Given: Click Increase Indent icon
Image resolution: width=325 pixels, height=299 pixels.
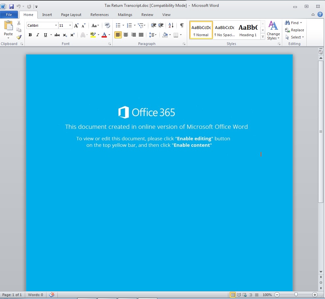Looking at the screenshot, I should (x=161, y=25).
